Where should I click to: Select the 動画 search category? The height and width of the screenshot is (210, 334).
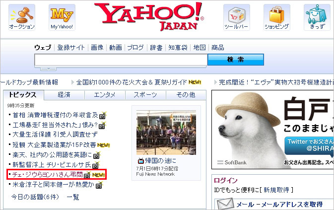(116, 48)
